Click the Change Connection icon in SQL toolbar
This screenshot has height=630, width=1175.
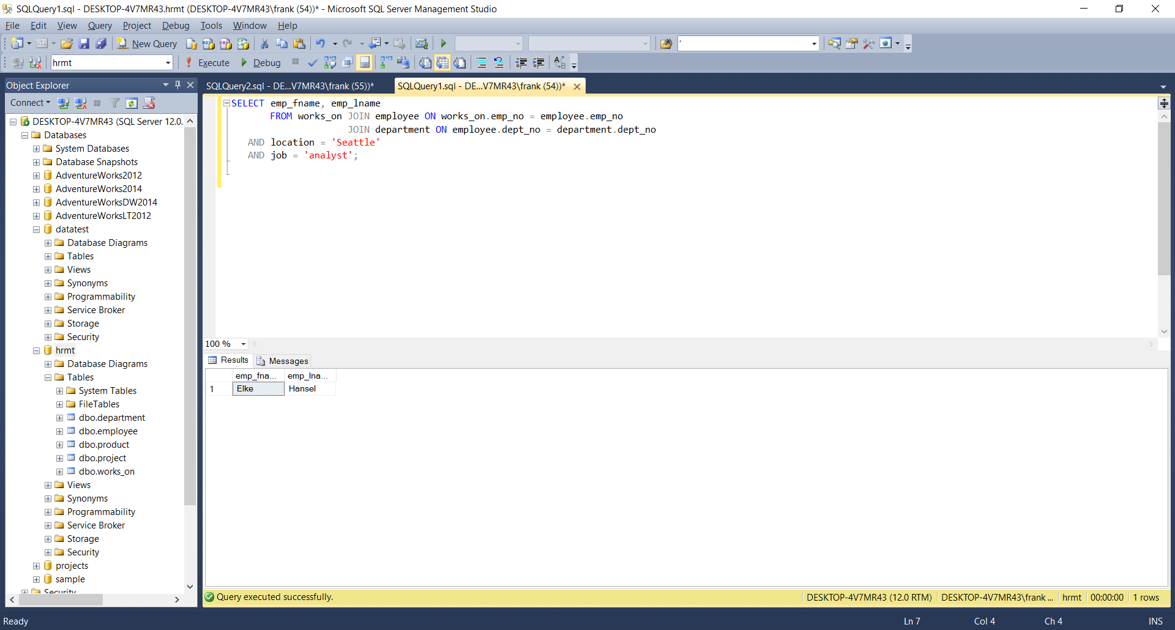(35, 62)
